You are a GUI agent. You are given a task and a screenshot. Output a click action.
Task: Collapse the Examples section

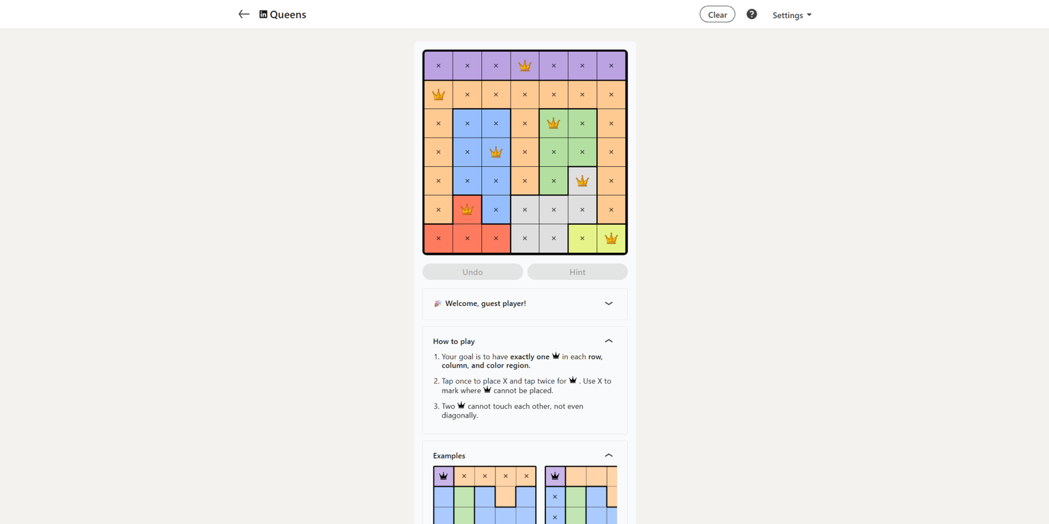608,456
